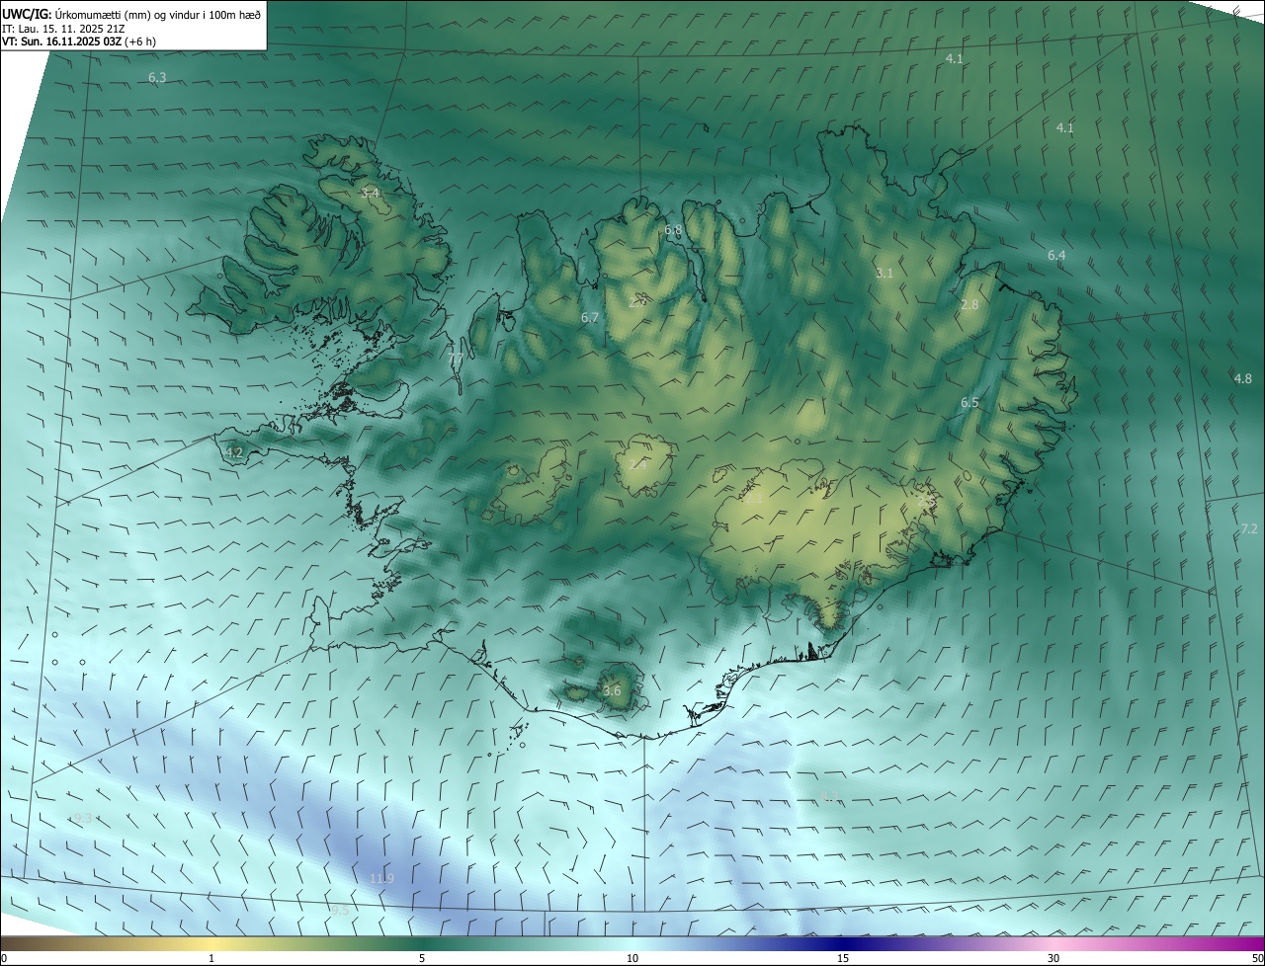
Task: Click the 5 tick on the color scale
Action: coord(422,958)
